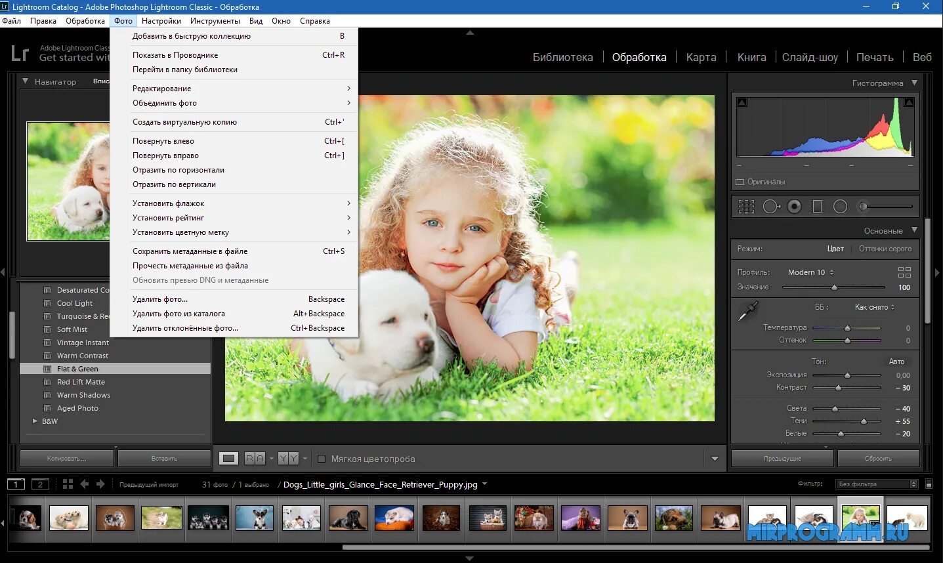Select the French bulldog filmstrip thumbnail
Viewport: 943px width, 563px height.
628,518
